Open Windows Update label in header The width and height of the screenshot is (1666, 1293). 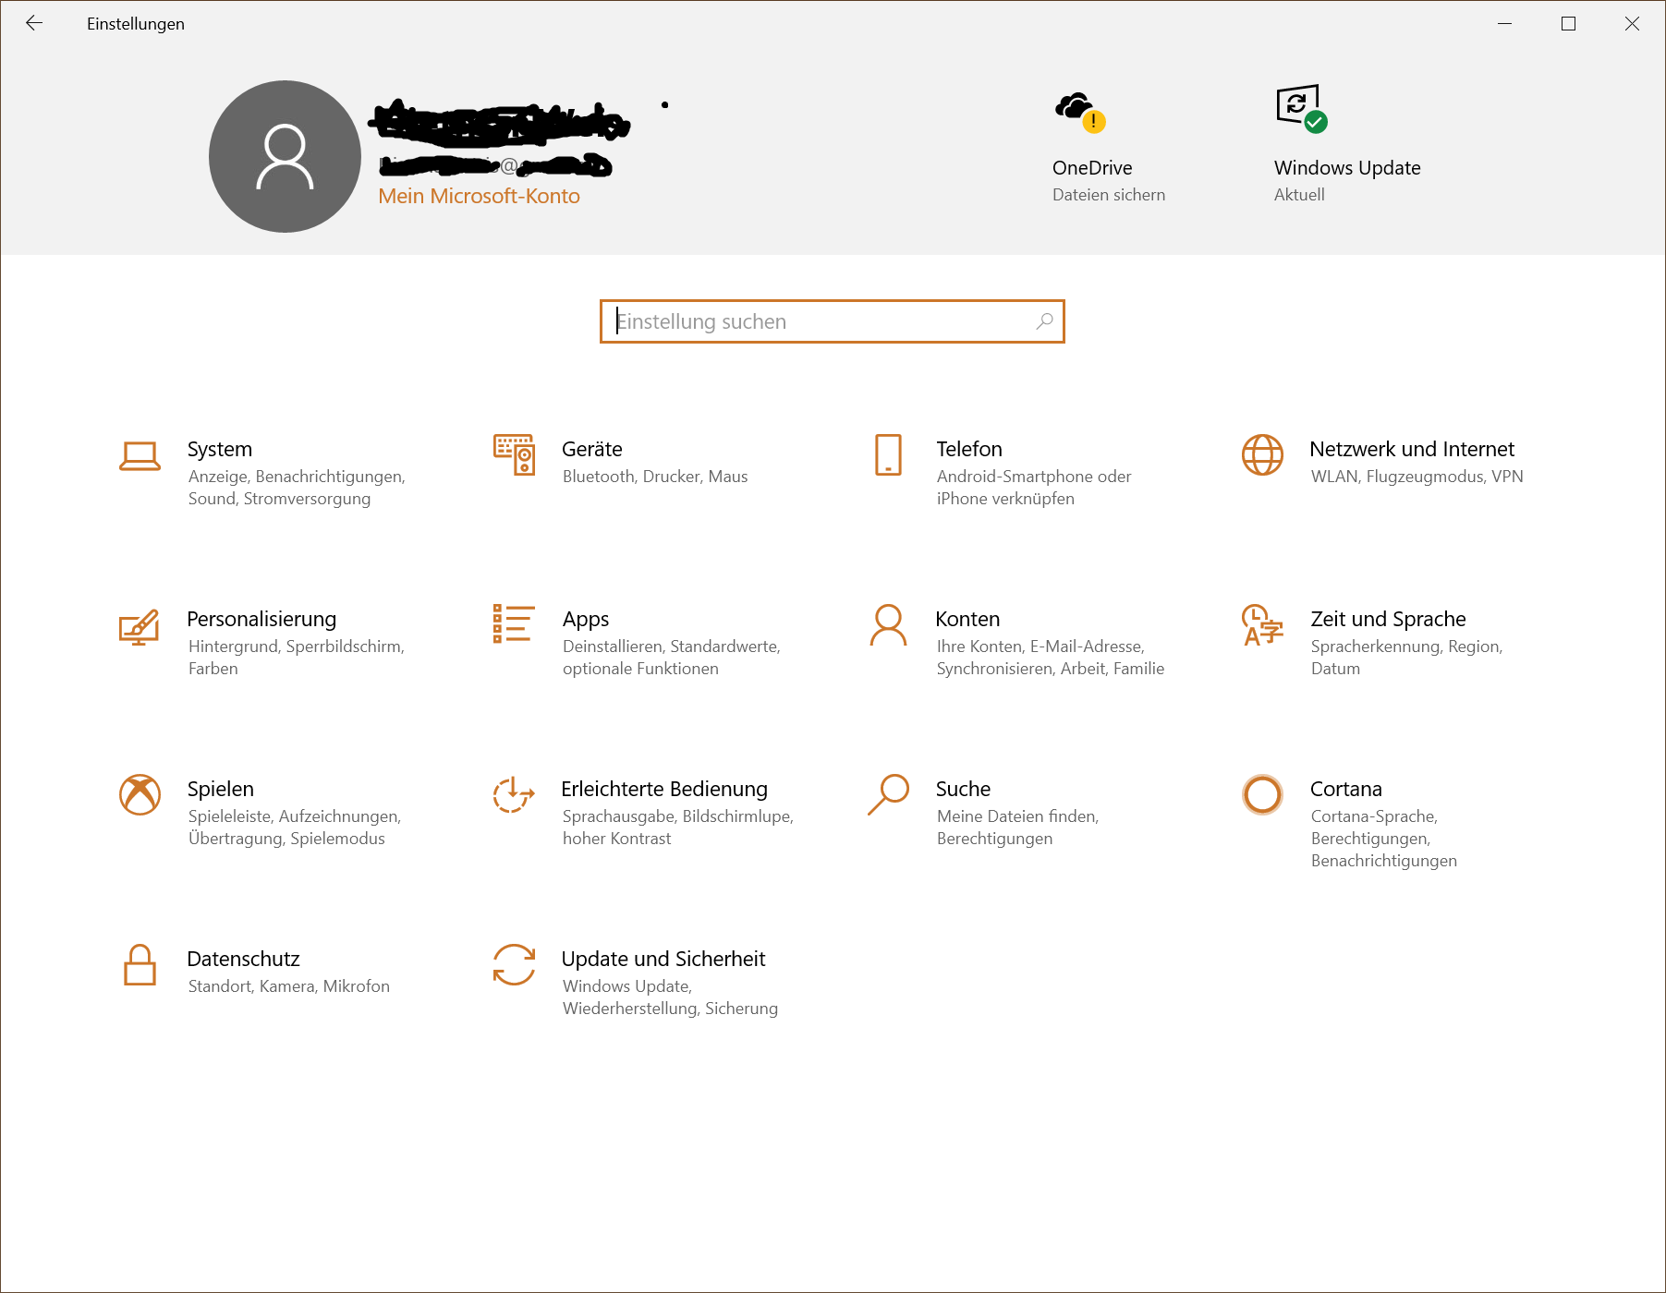tap(1347, 167)
